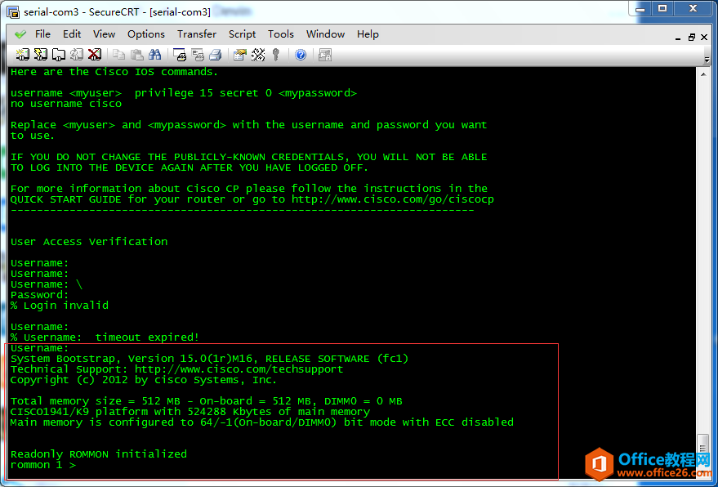Click the 'CISCO1941/K9 platform' line
Screen dimensions: 718x487
pyautogui.click(x=190, y=412)
